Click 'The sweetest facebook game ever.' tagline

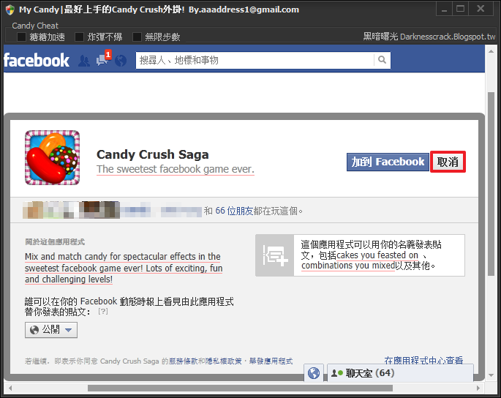[176, 169]
